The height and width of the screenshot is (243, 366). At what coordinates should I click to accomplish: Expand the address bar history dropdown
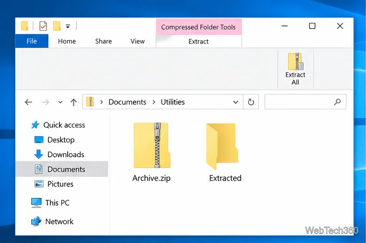[x=236, y=102]
